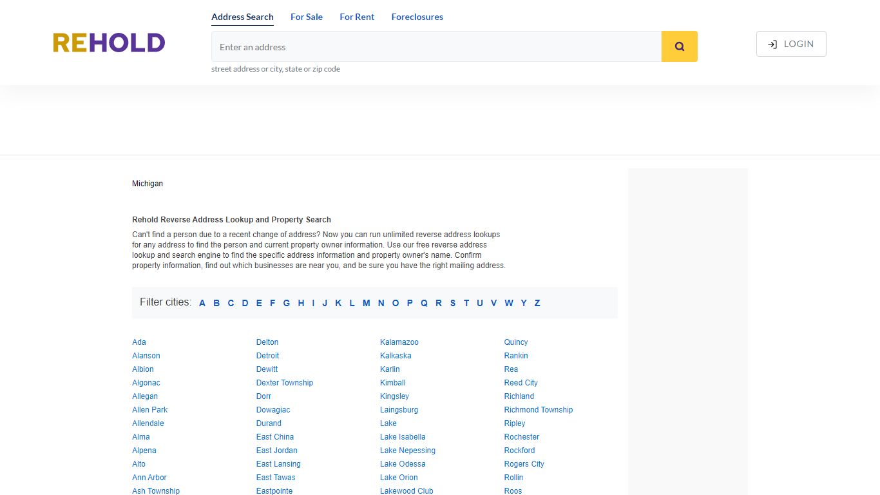The image size is (880, 495).
Task: Open the Alma link
Action: tap(141, 437)
